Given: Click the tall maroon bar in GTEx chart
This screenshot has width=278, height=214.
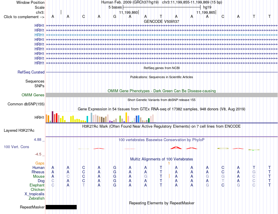Looking at the screenshot, I should [52, 117].
